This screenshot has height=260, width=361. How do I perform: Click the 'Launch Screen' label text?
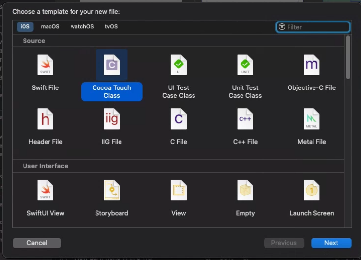click(x=312, y=213)
